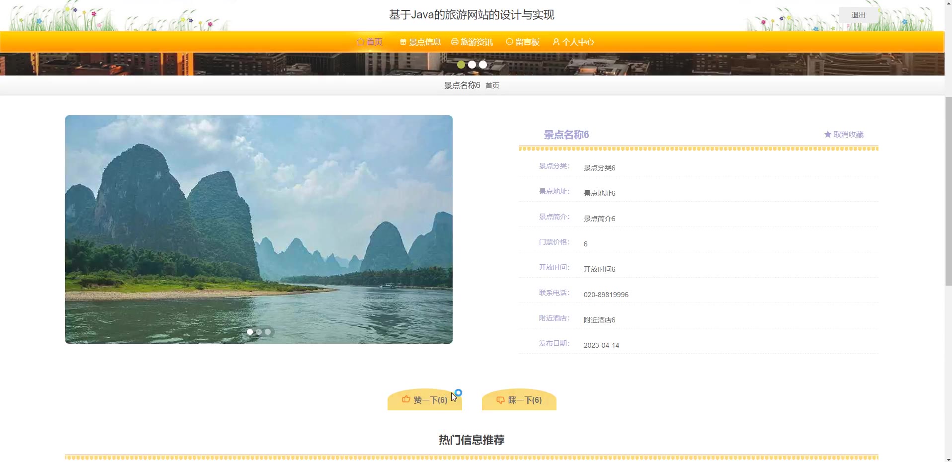The height and width of the screenshot is (462, 952).
Task: Click the 景点地址6 value
Action: pyautogui.click(x=599, y=193)
